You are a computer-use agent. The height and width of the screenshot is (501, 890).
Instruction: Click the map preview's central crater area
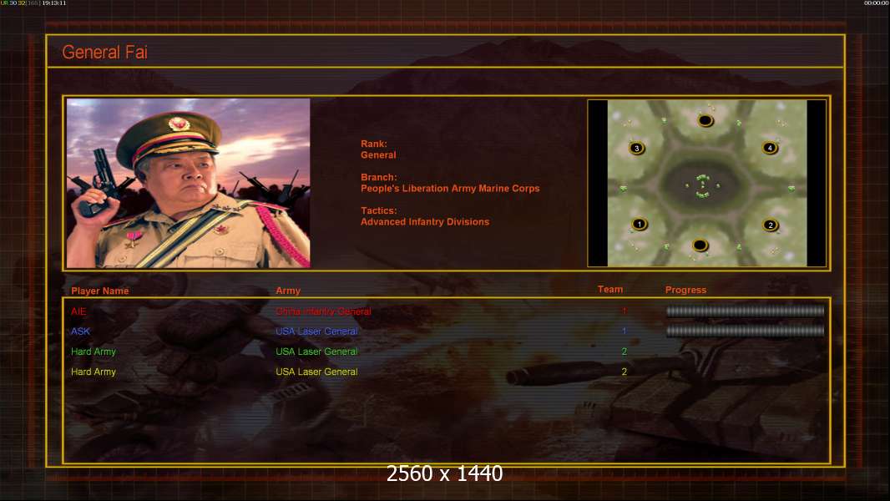pyautogui.click(x=702, y=185)
